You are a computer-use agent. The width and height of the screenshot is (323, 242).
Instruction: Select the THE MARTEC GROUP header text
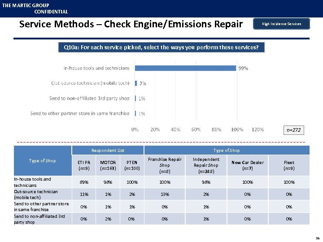click(26, 5)
